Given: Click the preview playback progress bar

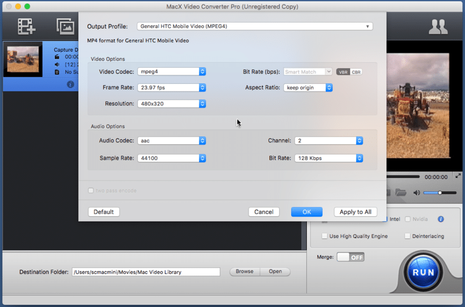Looking at the screenshot, I should [403, 177].
